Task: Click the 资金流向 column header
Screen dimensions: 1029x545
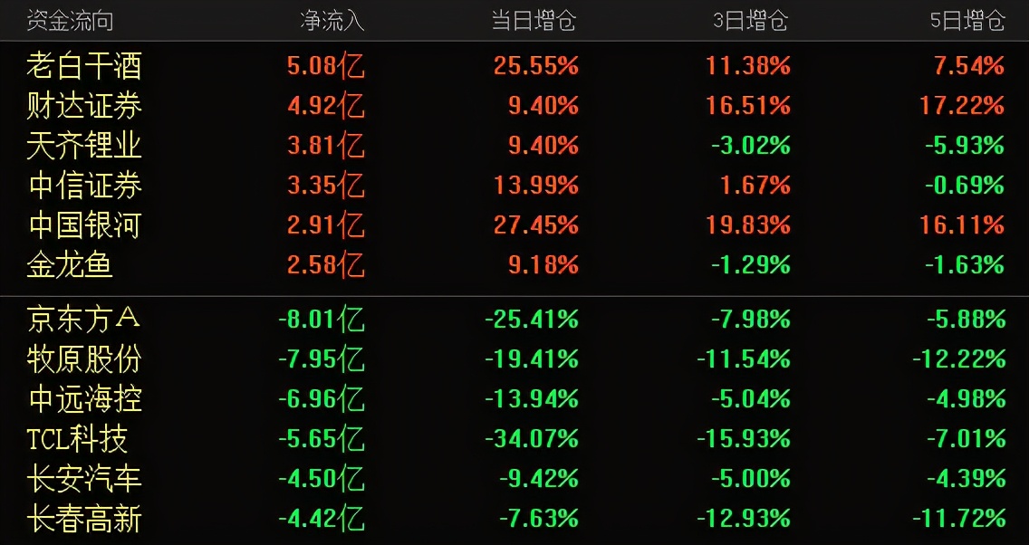Action: (70, 20)
